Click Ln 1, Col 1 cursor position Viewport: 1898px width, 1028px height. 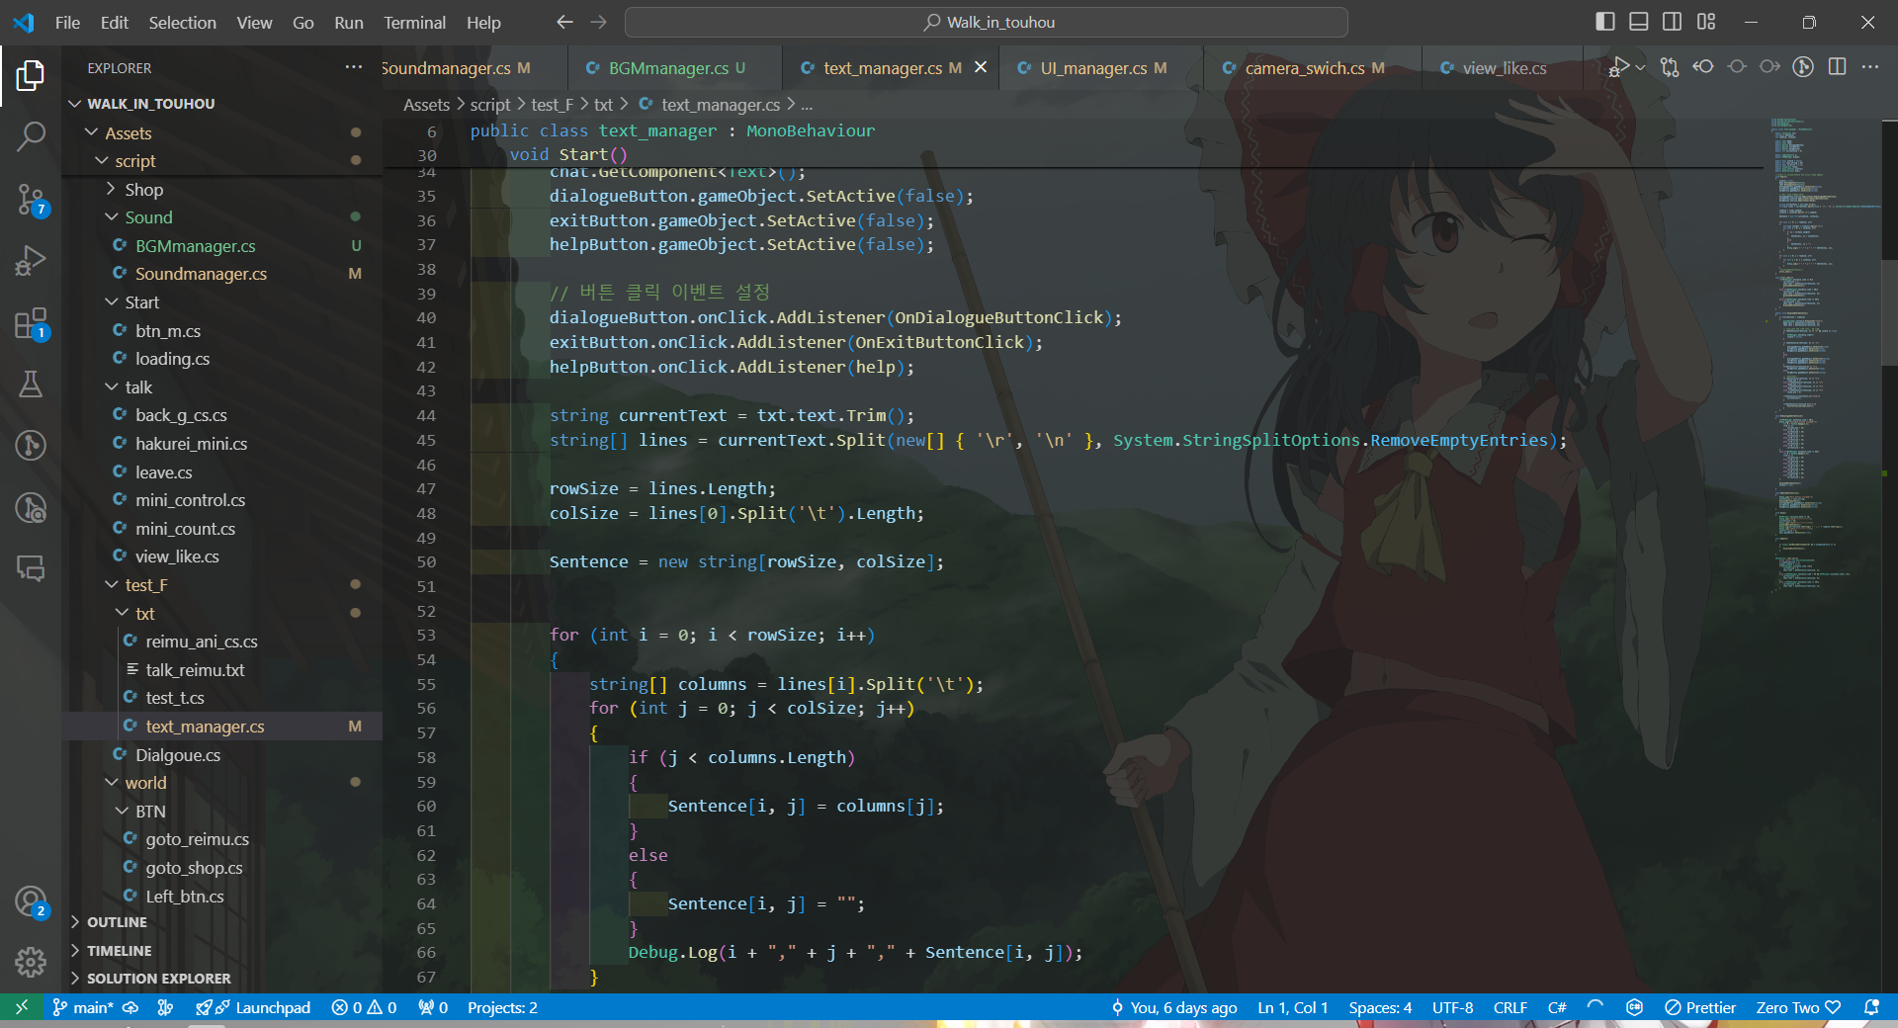click(x=1292, y=1007)
